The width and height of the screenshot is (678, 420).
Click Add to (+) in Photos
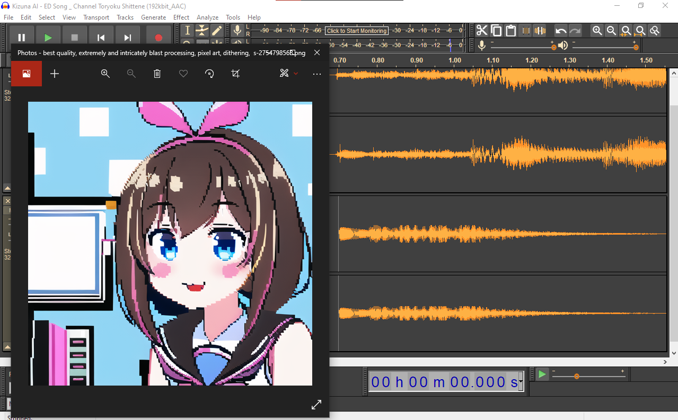55,74
